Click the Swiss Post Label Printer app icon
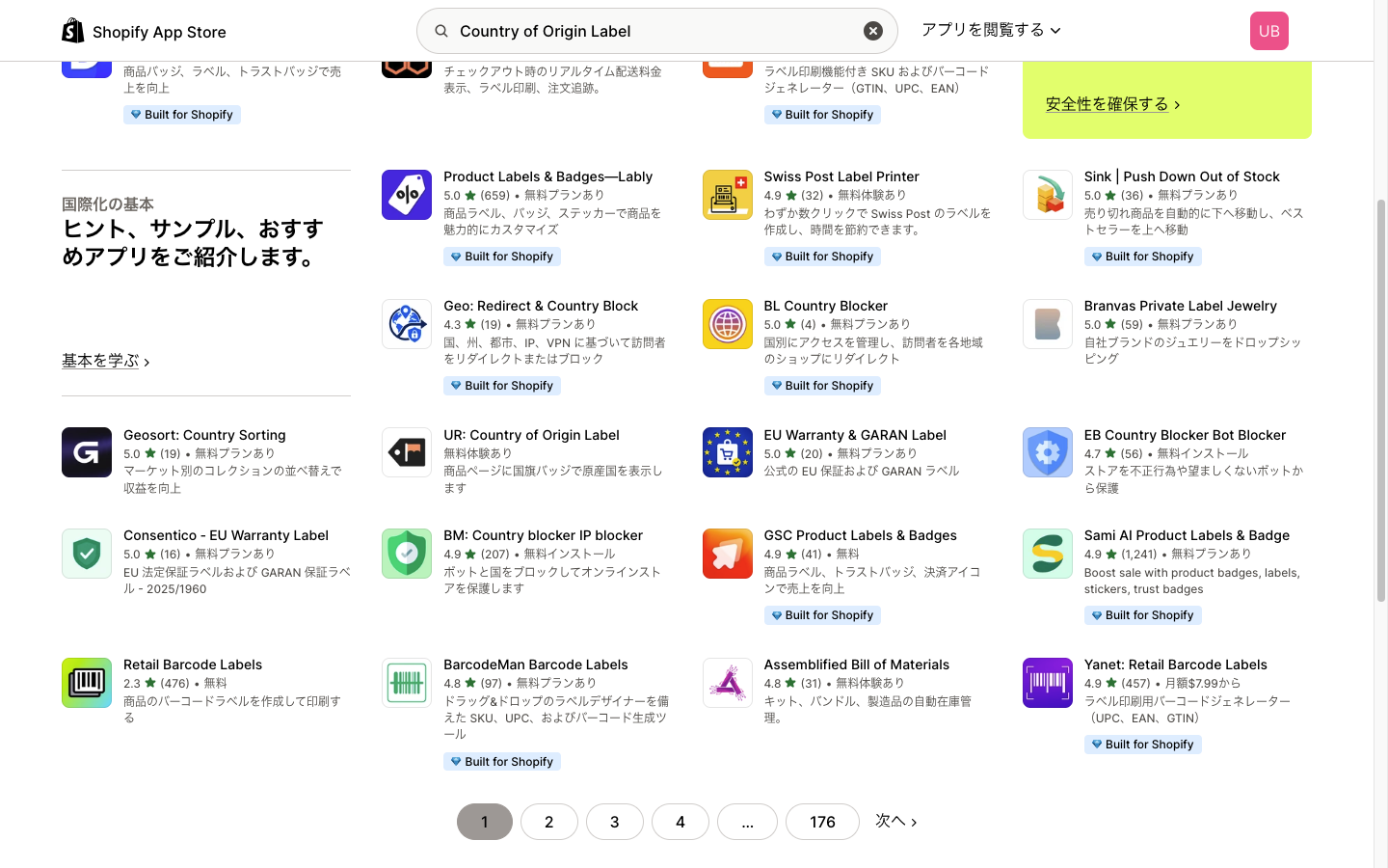Screen dimensions: 1388x868 (x=728, y=195)
